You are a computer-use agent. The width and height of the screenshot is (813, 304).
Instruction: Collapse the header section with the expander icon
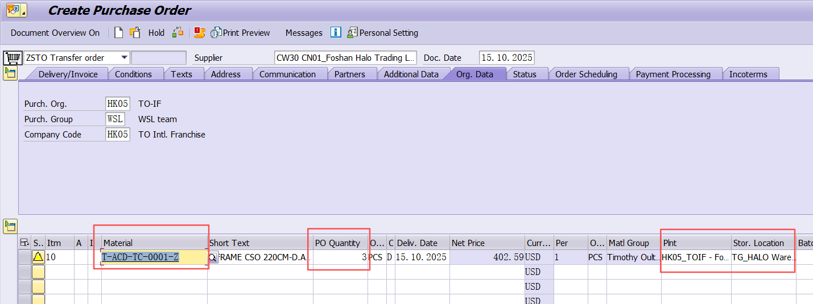point(10,73)
